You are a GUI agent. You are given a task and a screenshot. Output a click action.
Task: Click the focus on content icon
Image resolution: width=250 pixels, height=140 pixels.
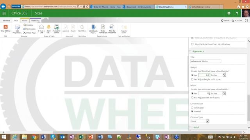[x=246, y=21]
